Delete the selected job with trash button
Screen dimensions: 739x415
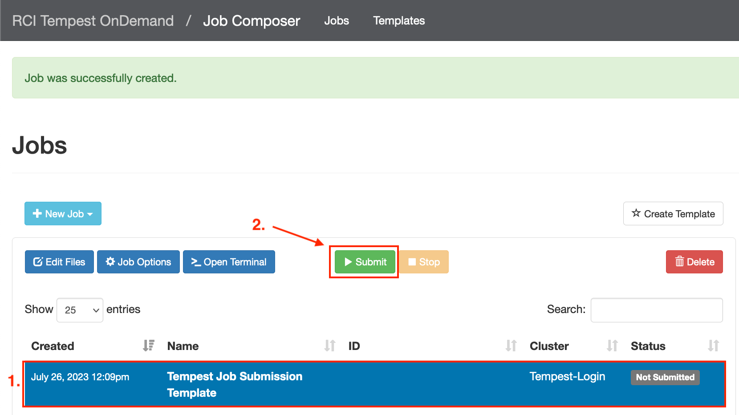694,262
